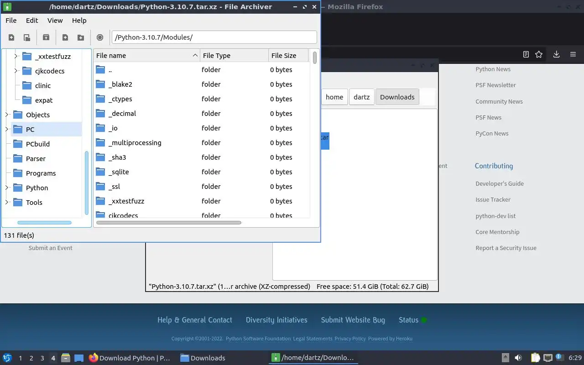Click the Privacy Policy footer link

coord(350,339)
